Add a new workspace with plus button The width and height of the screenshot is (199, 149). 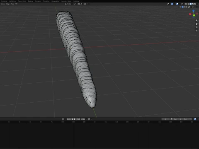tap(81, 1)
